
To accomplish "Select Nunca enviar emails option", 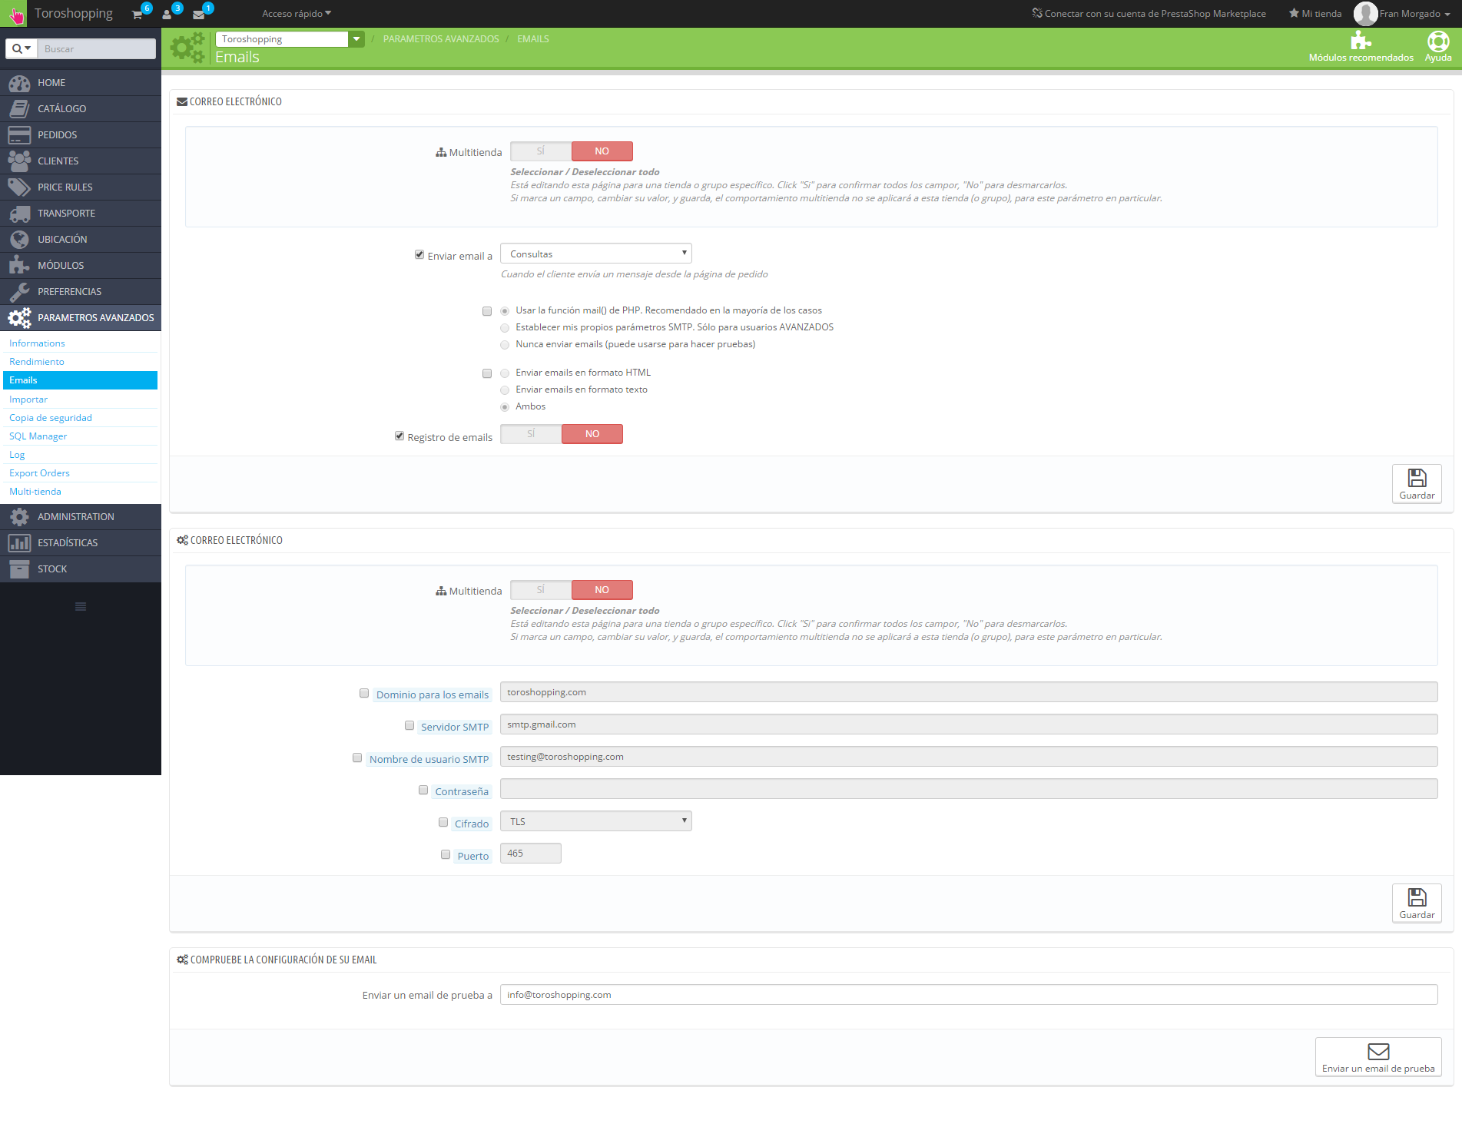I will pyautogui.click(x=505, y=345).
